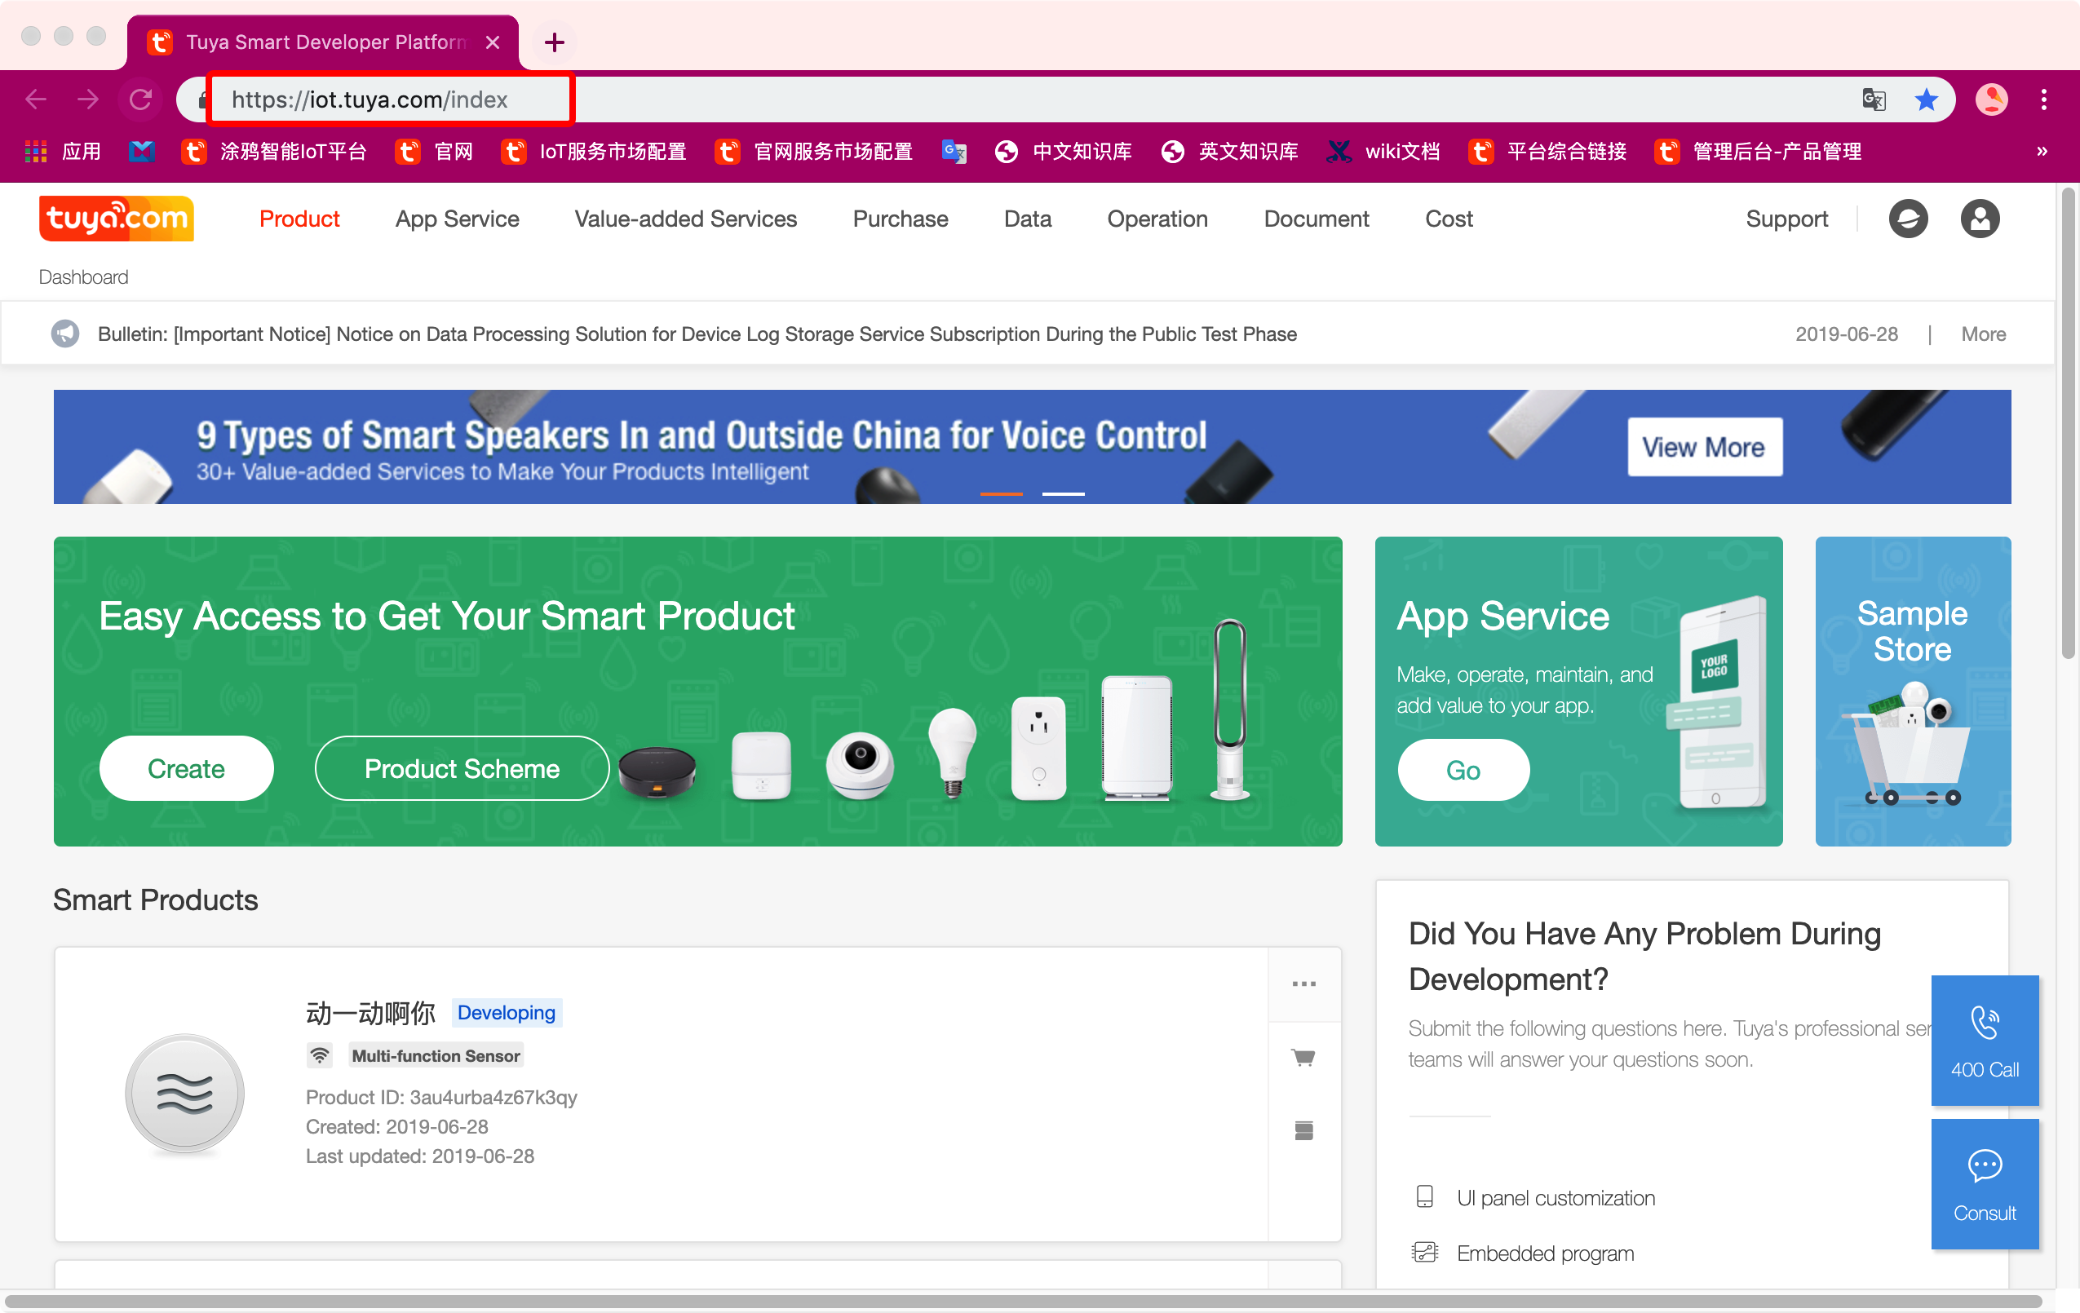2080x1313 pixels.
Task: Open the Operation menu
Action: [1157, 219]
